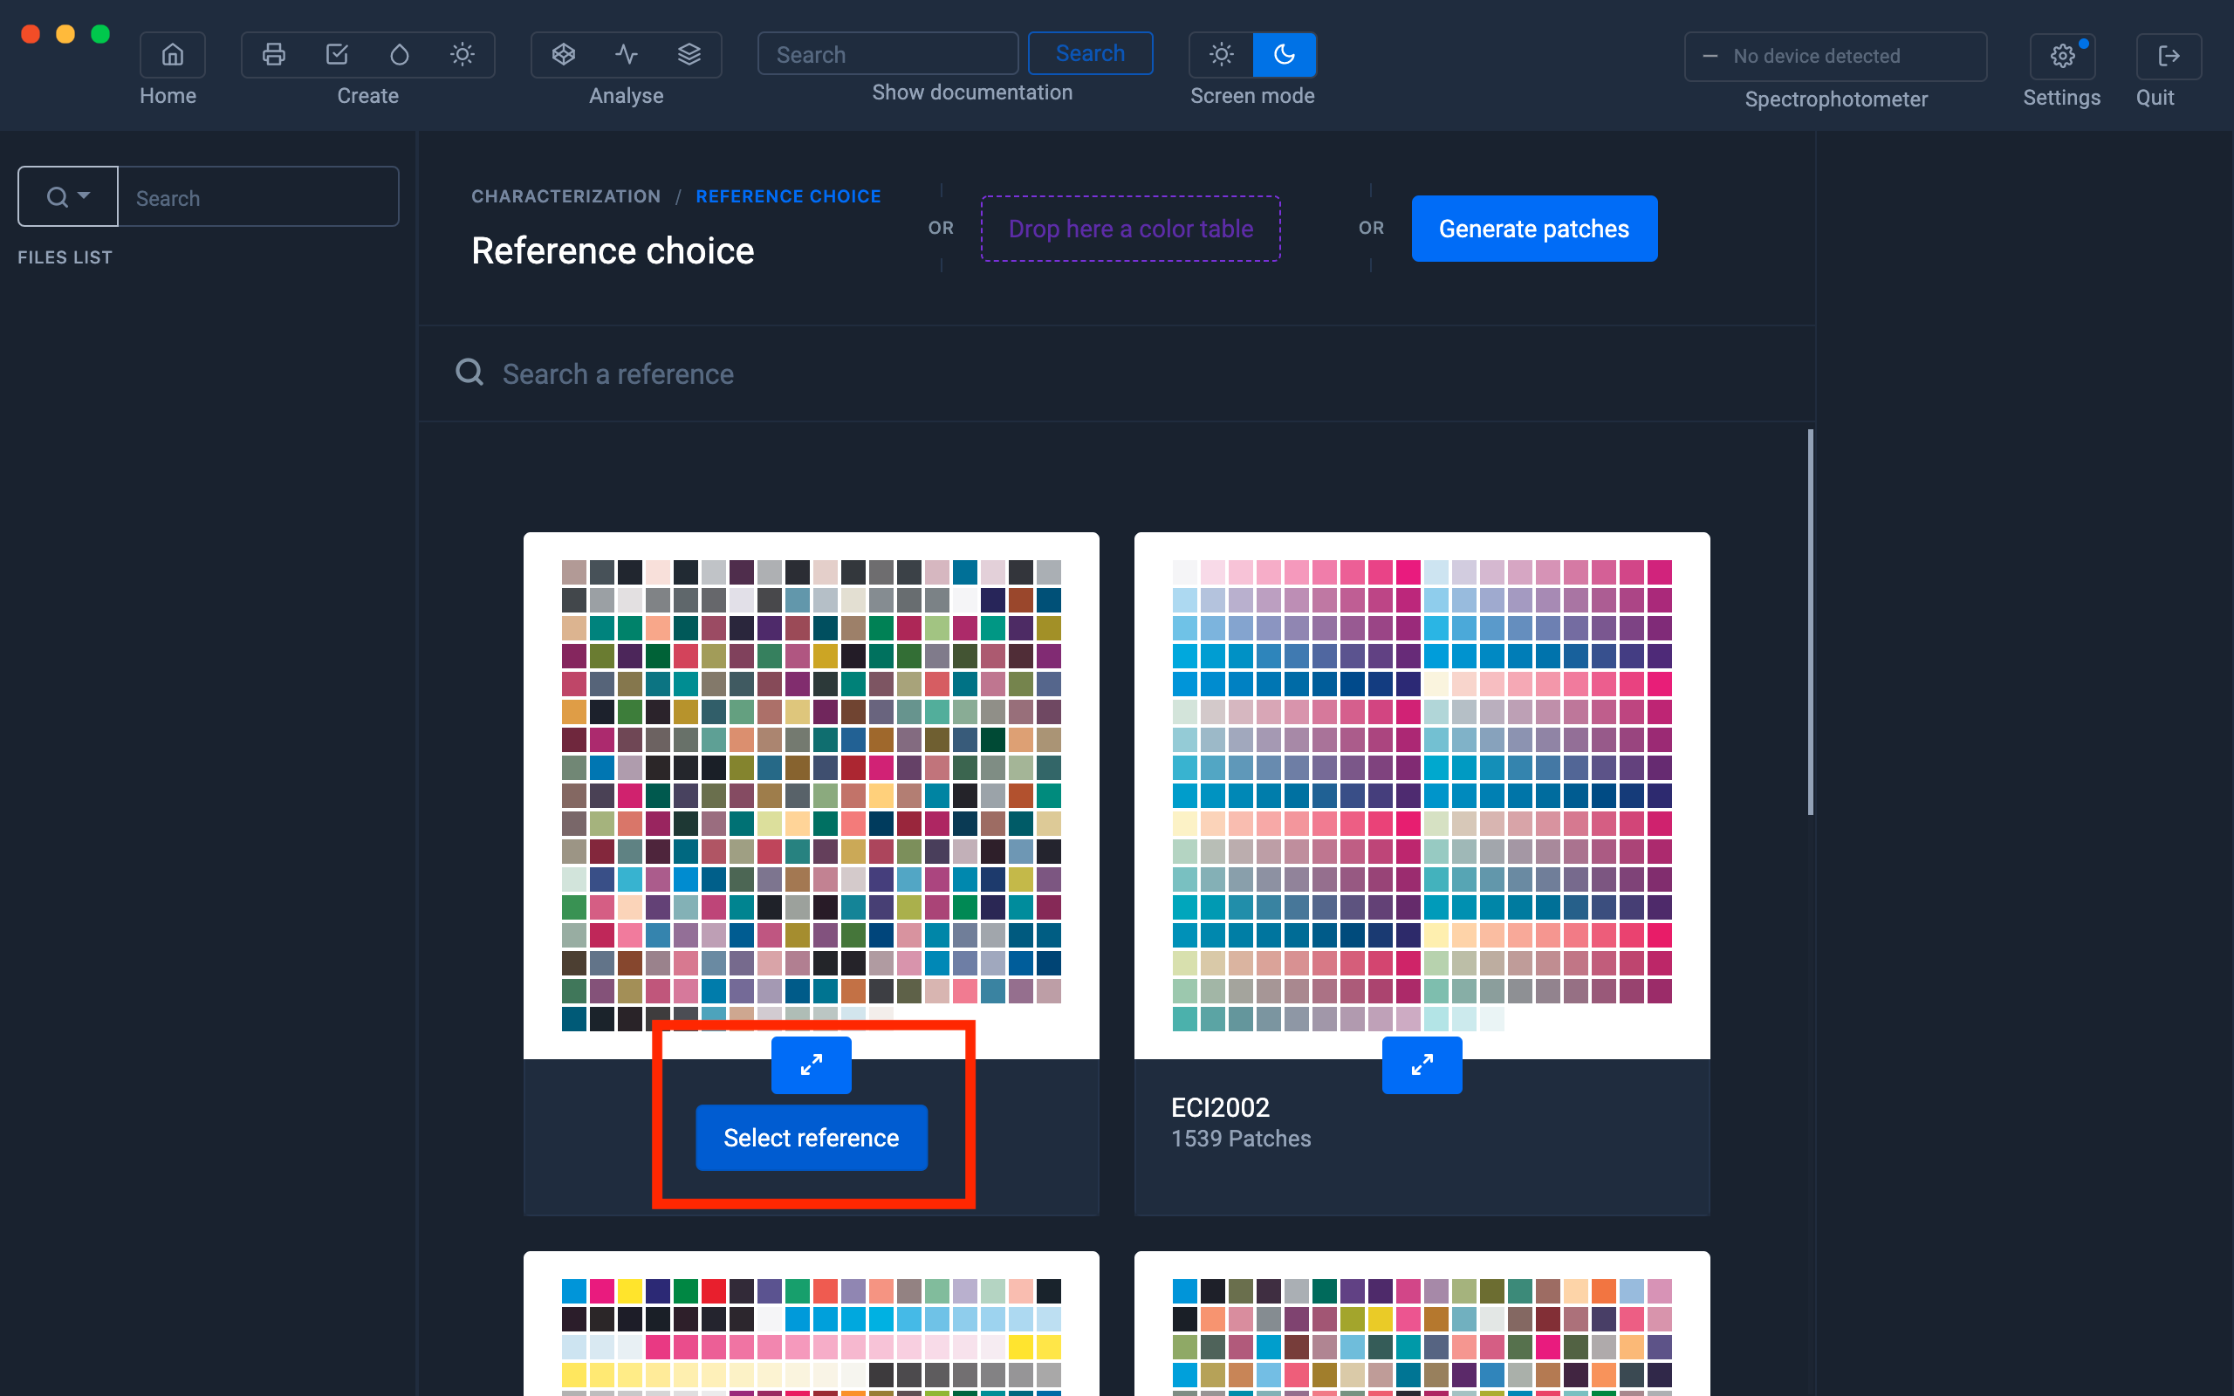Click the No device detected status box
This screenshot has width=2234, height=1396.
1835,57
